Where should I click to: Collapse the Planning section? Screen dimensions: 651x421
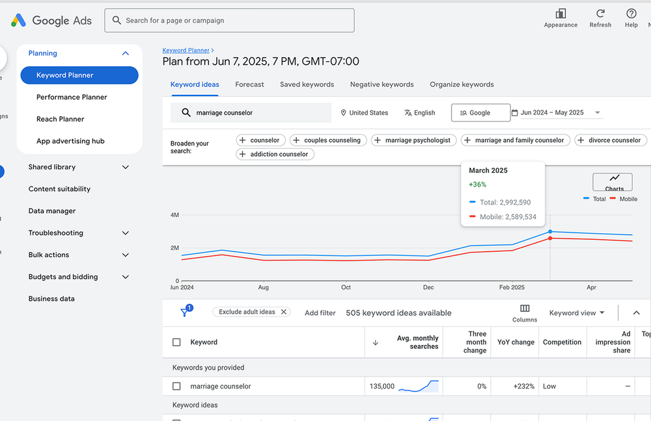(126, 53)
